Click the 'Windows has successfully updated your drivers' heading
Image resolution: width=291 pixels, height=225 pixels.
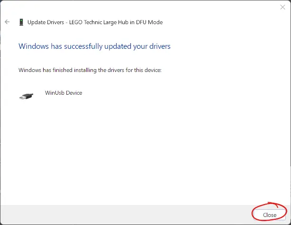coord(94,46)
